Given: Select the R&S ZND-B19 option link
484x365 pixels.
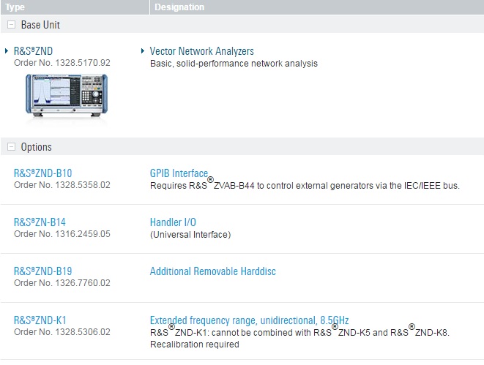Looking at the screenshot, I should [42, 271].
